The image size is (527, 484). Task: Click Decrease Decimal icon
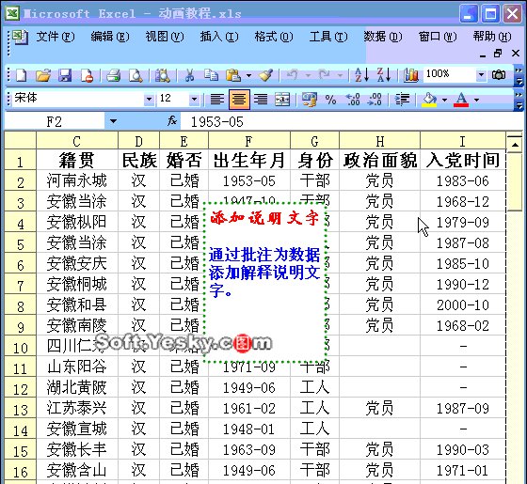[375, 100]
